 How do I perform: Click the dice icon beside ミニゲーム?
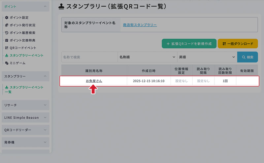click(7, 63)
